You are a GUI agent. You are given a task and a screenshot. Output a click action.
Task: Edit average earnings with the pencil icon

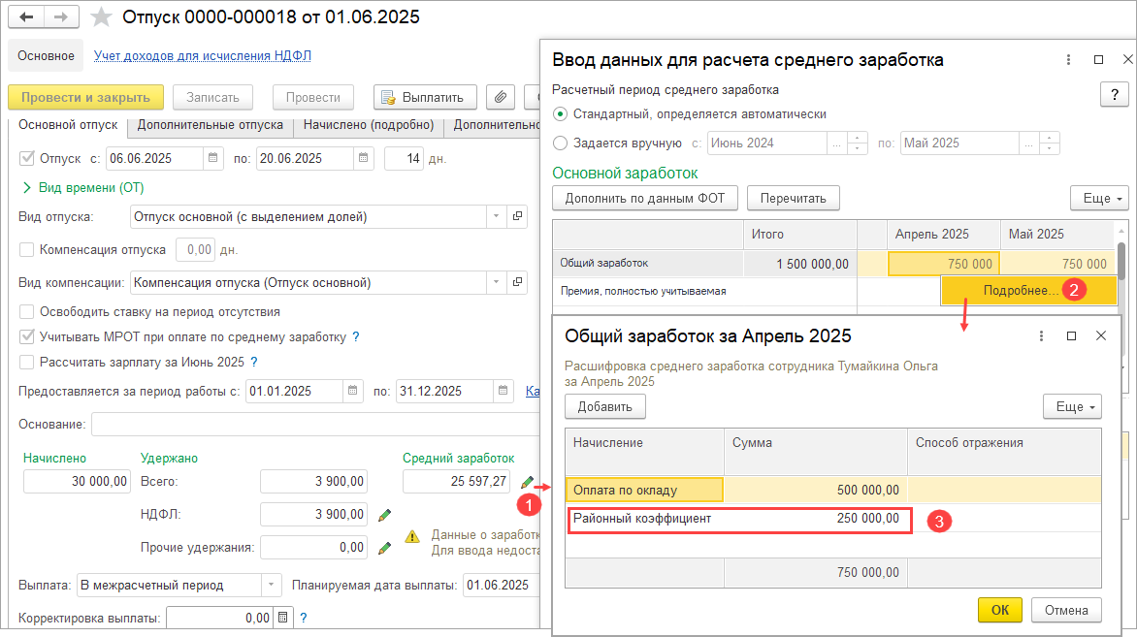527,482
